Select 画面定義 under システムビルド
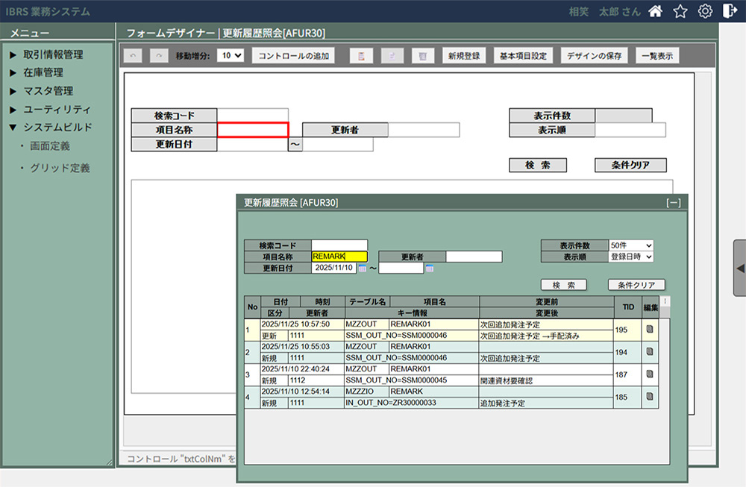746x487 pixels. pos(50,146)
